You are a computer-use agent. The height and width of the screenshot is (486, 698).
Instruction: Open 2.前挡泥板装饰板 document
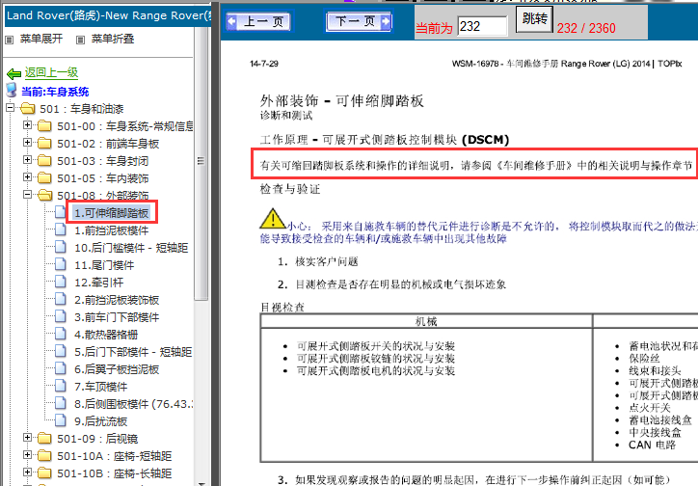point(117,300)
